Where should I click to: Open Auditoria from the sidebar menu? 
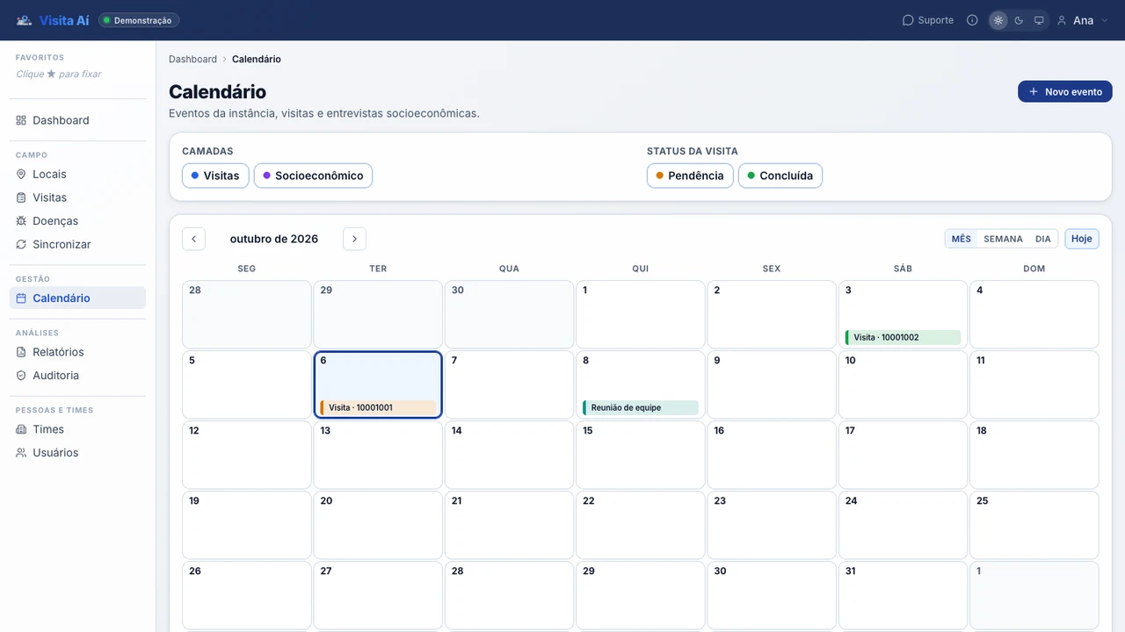[x=78, y=376]
